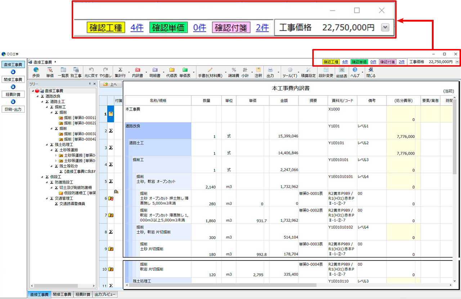Open the green 単価表 folder icon
461x299 pixels.
click(x=185, y=72)
